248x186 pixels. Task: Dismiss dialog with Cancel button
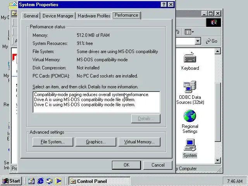[158, 165]
